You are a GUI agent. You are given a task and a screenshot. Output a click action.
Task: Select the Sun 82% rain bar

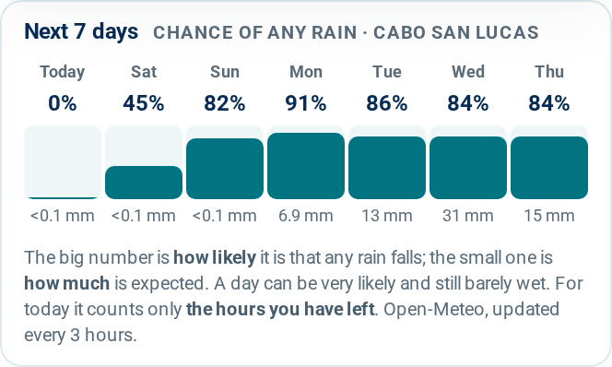click(225, 162)
